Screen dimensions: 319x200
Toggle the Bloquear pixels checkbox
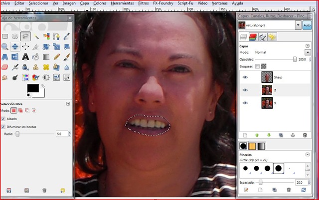[x=257, y=67]
